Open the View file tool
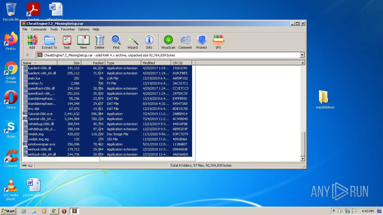Viewport: 383px width, 215px height. [83, 42]
